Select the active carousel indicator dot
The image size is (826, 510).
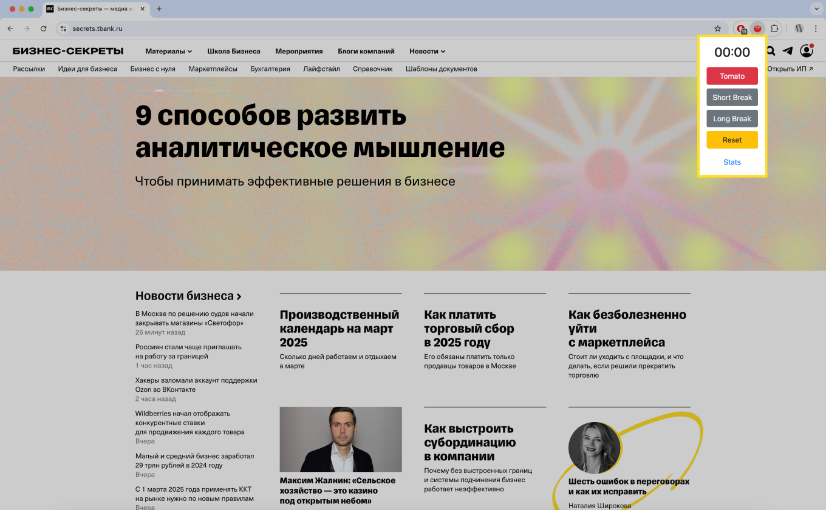pos(159,90)
